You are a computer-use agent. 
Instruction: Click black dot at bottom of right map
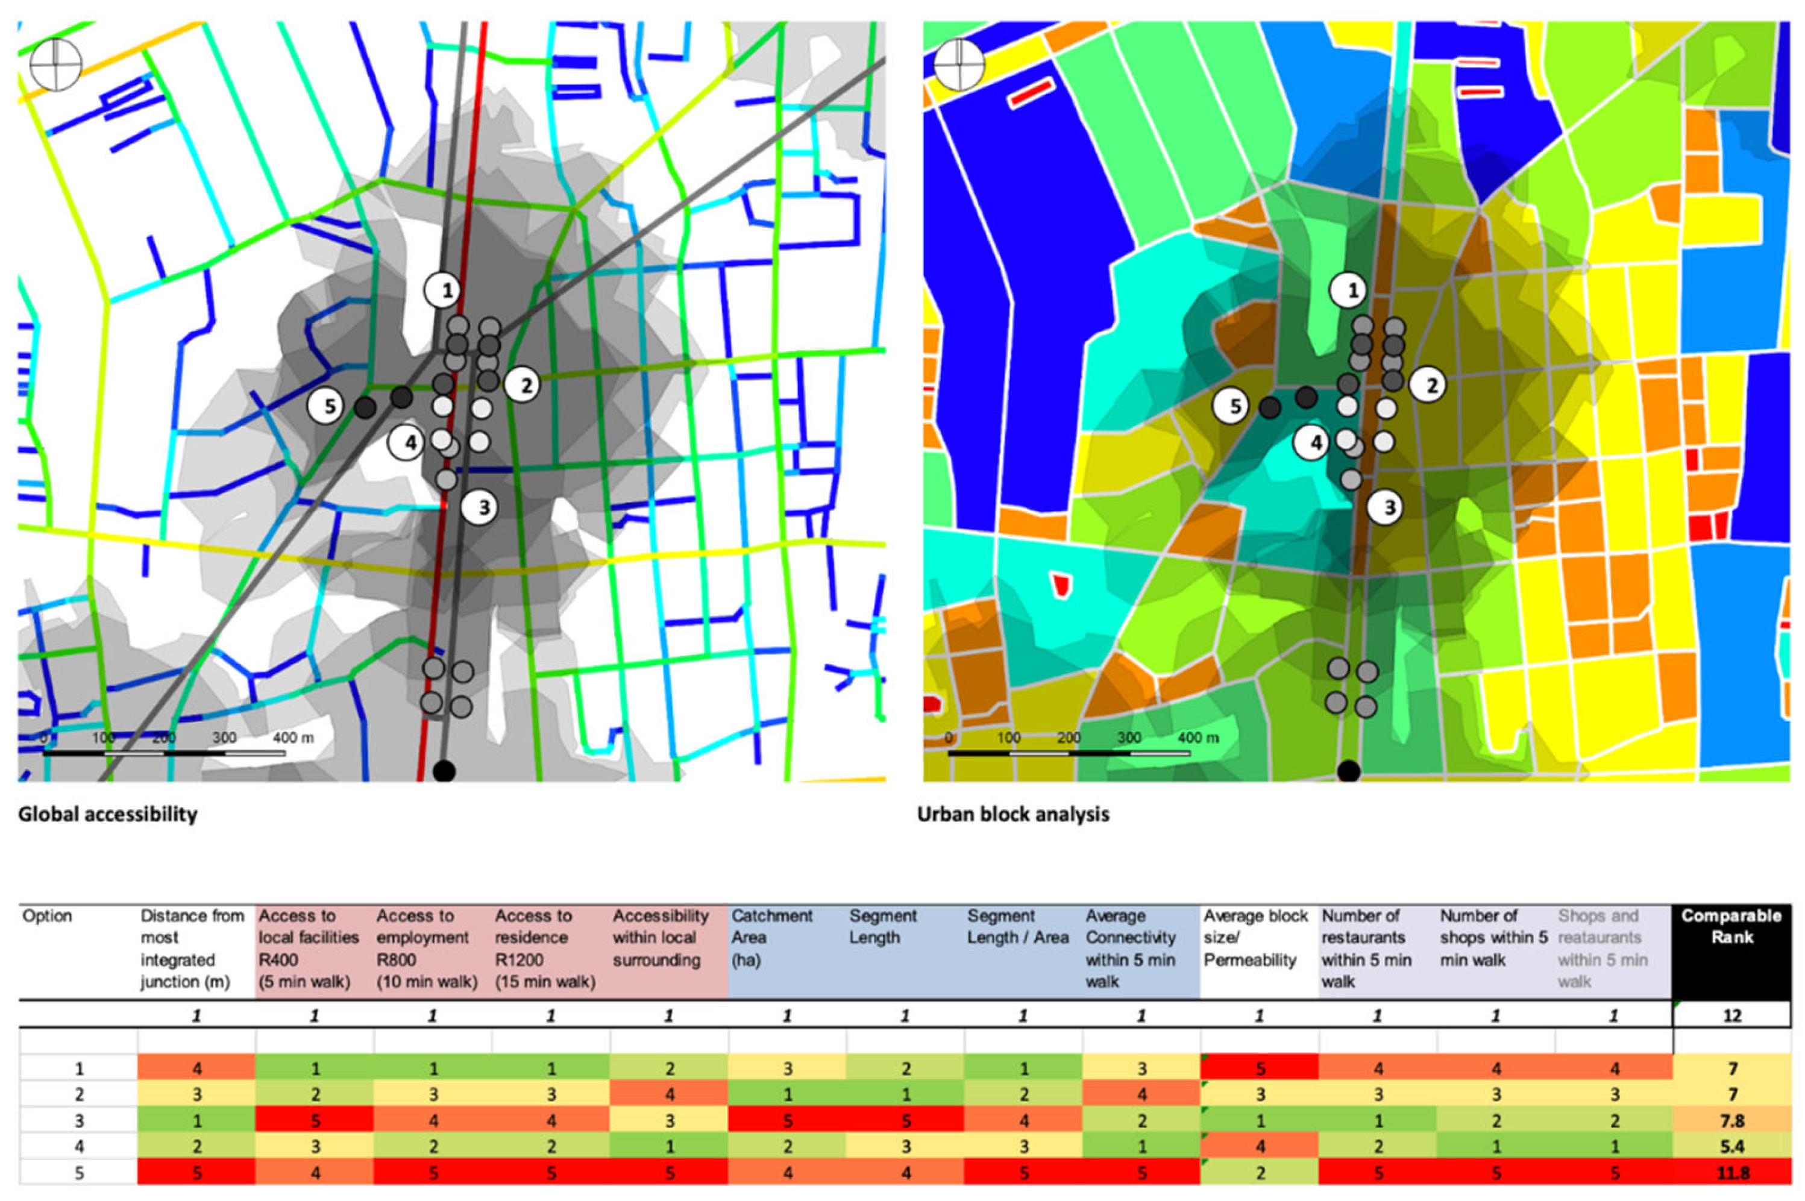pyautogui.click(x=1349, y=771)
